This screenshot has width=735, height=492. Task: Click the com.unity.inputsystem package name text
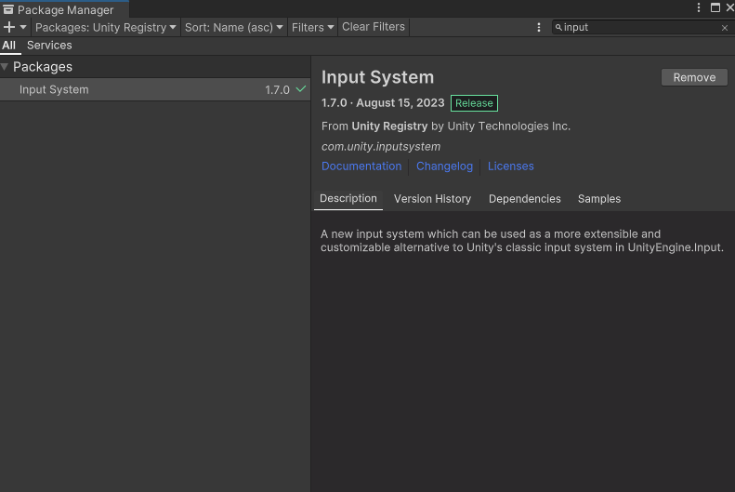pos(381,146)
